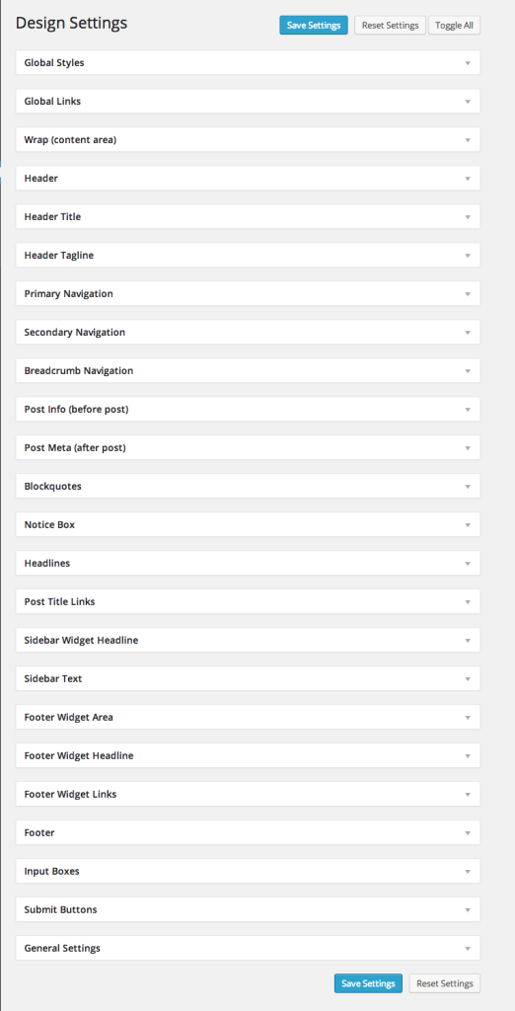Click the top Reset Settings button
Image resolution: width=515 pixels, height=1011 pixels.
pos(390,25)
